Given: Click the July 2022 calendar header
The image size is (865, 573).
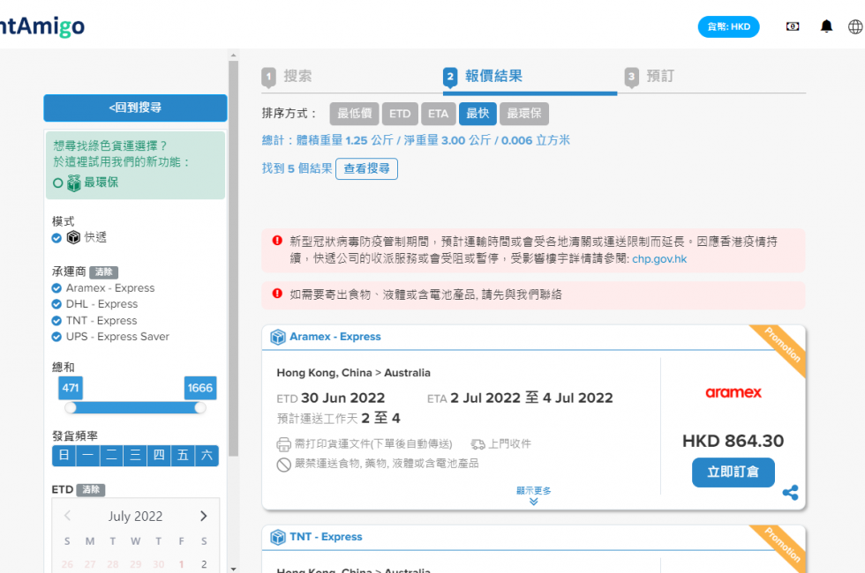Looking at the screenshot, I should (135, 517).
